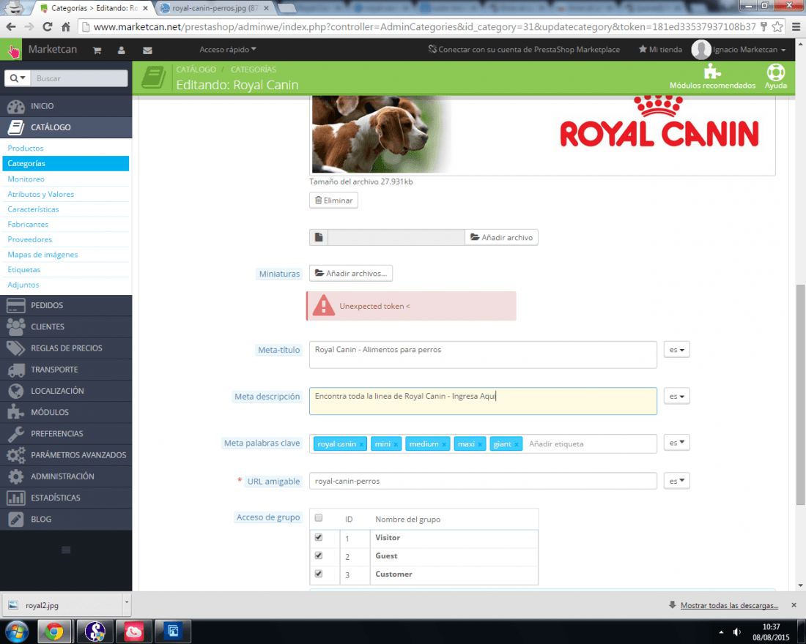Image resolution: width=806 pixels, height=644 pixels.
Task: Toggle the select-all groups checkbox
Action: tap(319, 517)
